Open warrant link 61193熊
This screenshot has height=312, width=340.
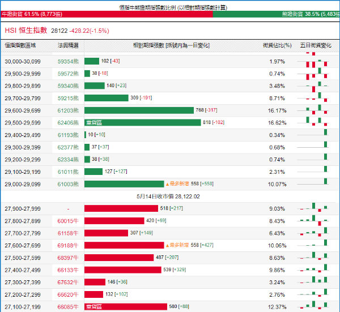click(x=68, y=135)
